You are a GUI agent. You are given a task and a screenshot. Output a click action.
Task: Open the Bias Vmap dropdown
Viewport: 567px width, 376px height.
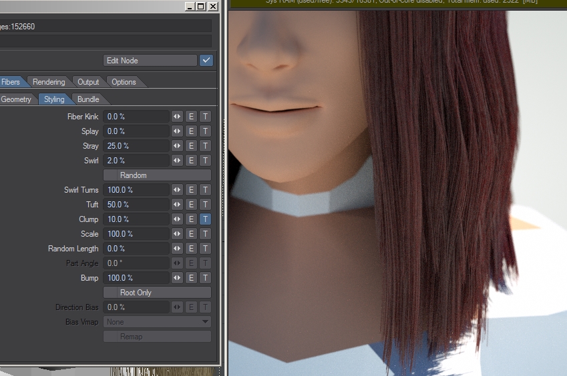pyautogui.click(x=158, y=322)
